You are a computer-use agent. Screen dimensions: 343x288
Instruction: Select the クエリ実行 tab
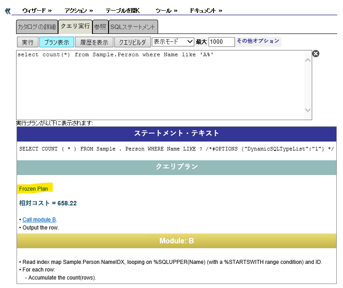[75, 26]
